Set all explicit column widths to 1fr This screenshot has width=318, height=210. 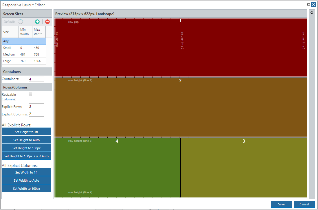26,172
